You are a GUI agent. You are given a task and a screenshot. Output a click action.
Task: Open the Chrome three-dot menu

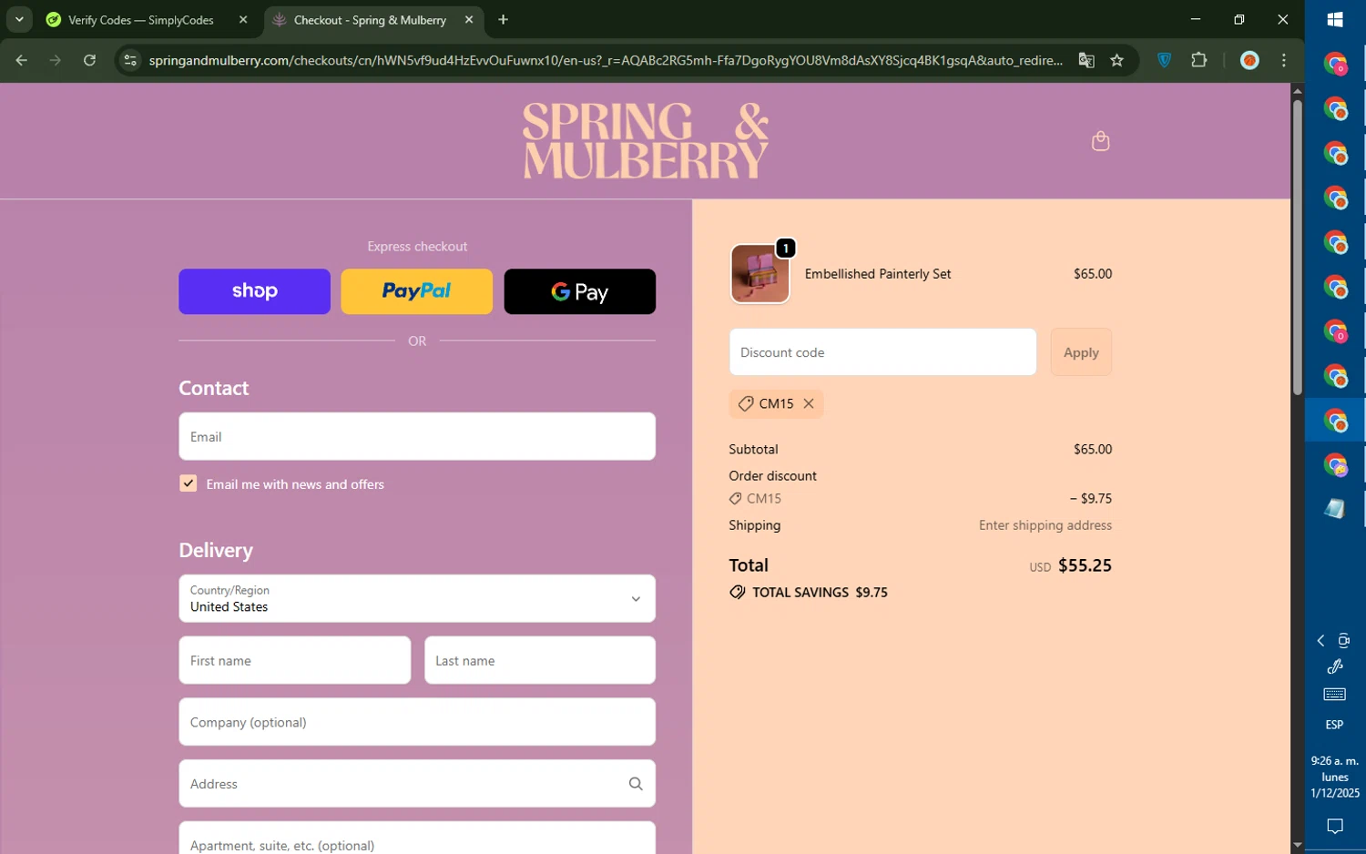[1284, 60]
